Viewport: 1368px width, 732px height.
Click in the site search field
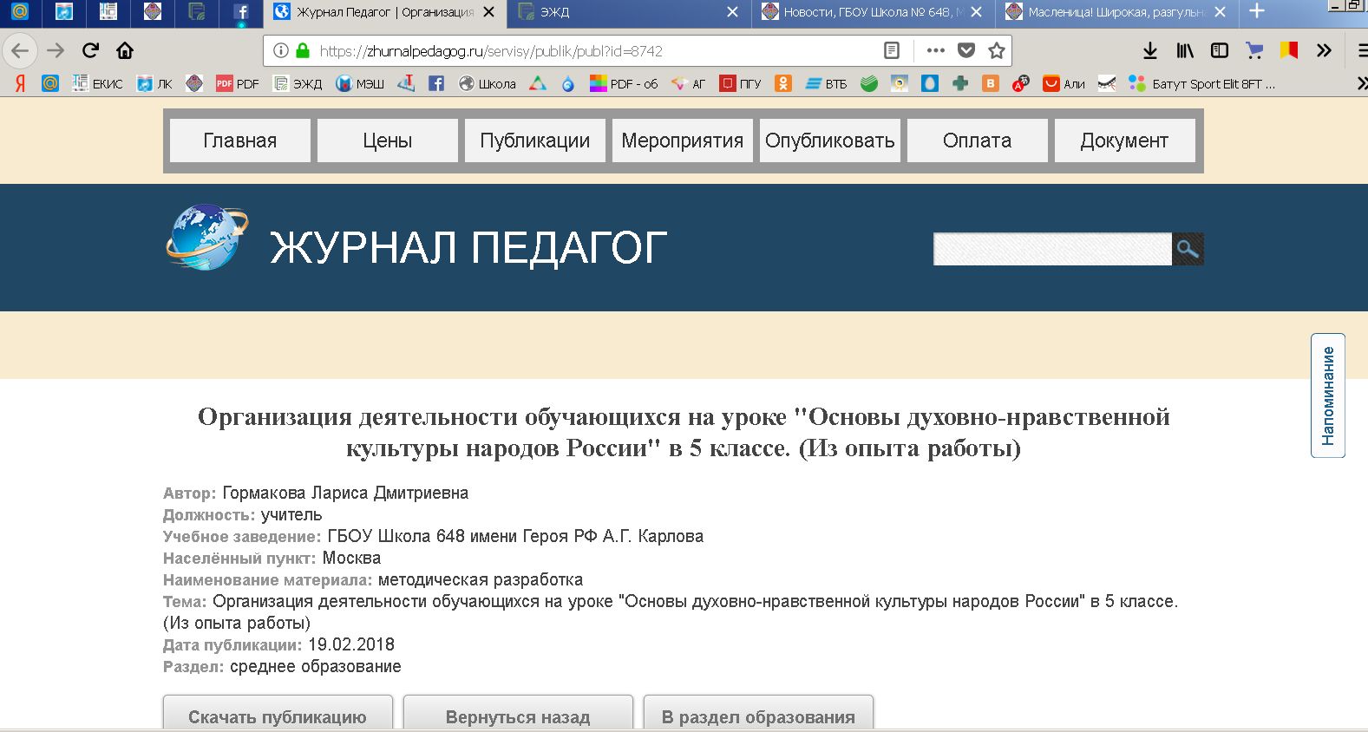(x=1051, y=249)
